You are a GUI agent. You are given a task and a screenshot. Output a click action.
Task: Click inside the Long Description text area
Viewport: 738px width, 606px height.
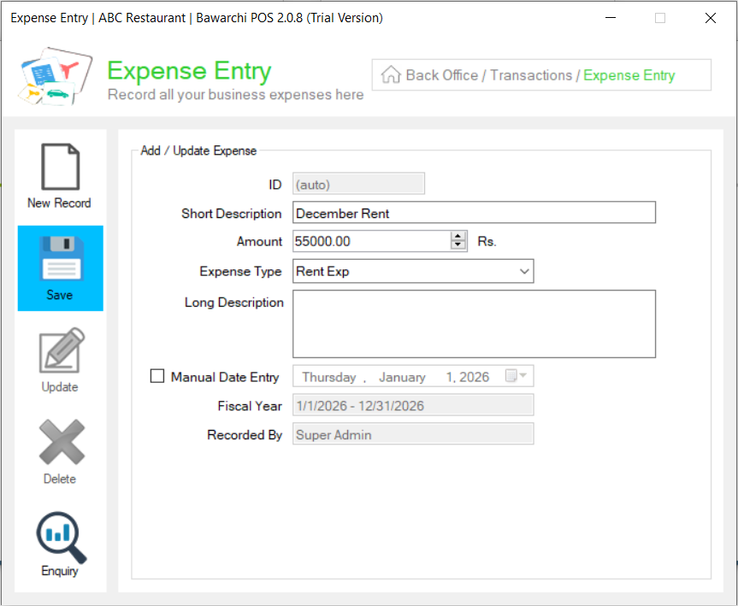[474, 323]
